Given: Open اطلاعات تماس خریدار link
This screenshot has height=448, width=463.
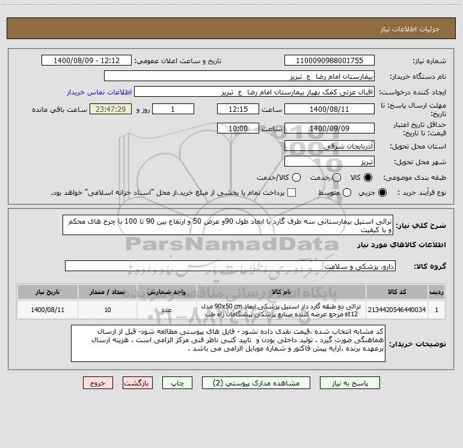Looking at the screenshot, I should 99,92.
